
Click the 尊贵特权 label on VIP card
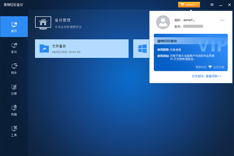(x=201, y=67)
